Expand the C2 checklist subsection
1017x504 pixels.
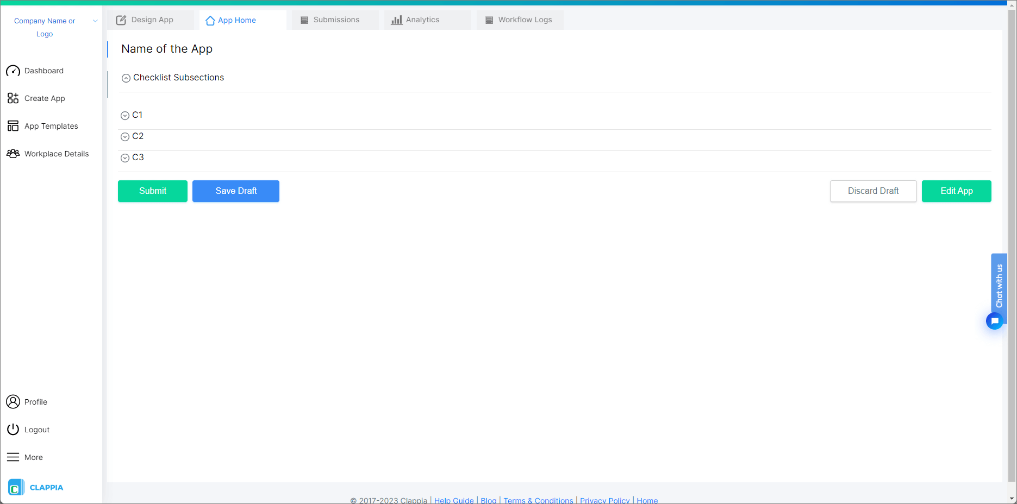pyautogui.click(x=124, y=136)
